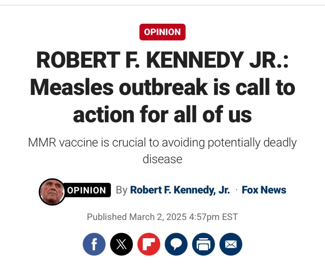This screenshot has height=272, width=325.
Task: Click the dot separator before Fox News
Action: (x=236, y=190)
